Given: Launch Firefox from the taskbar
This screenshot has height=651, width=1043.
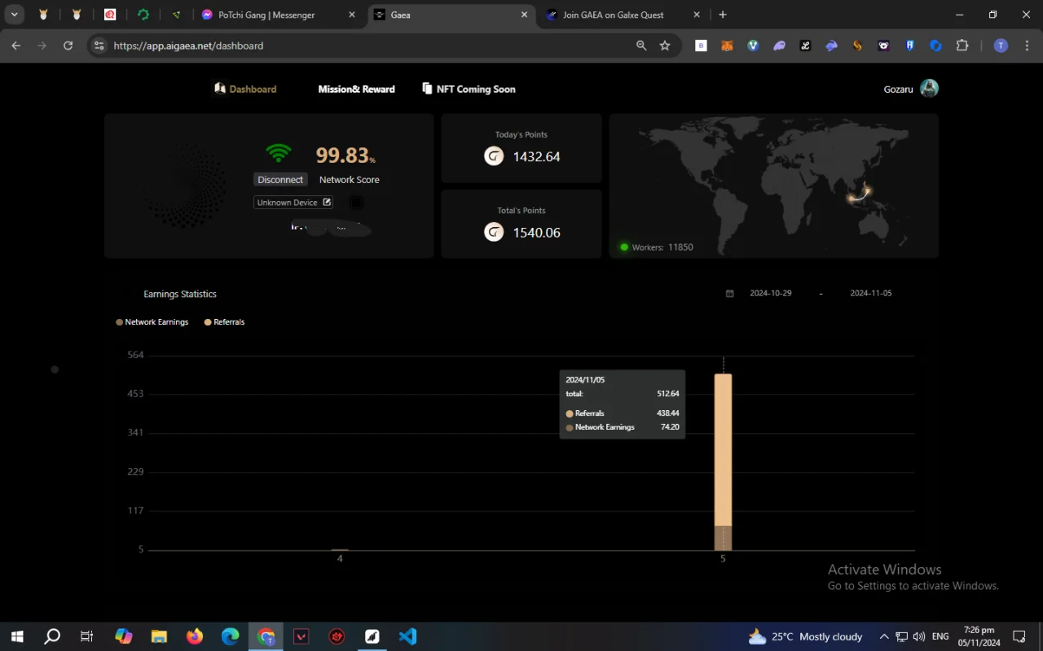Looking at the screenshot, I should point(195,636).
